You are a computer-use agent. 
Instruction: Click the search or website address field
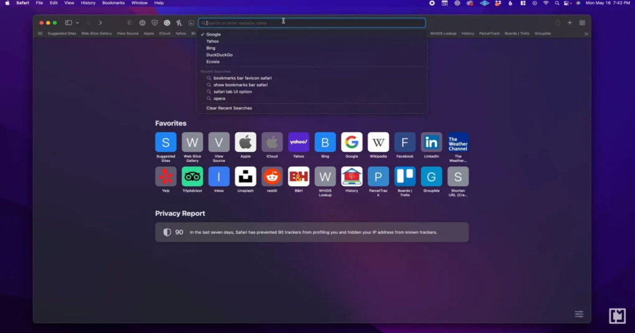(312, 23)
